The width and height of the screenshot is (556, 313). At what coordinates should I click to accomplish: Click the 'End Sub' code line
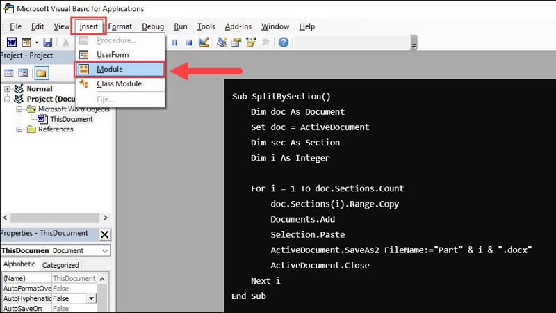pyautogui.click(x=249, y=296)
